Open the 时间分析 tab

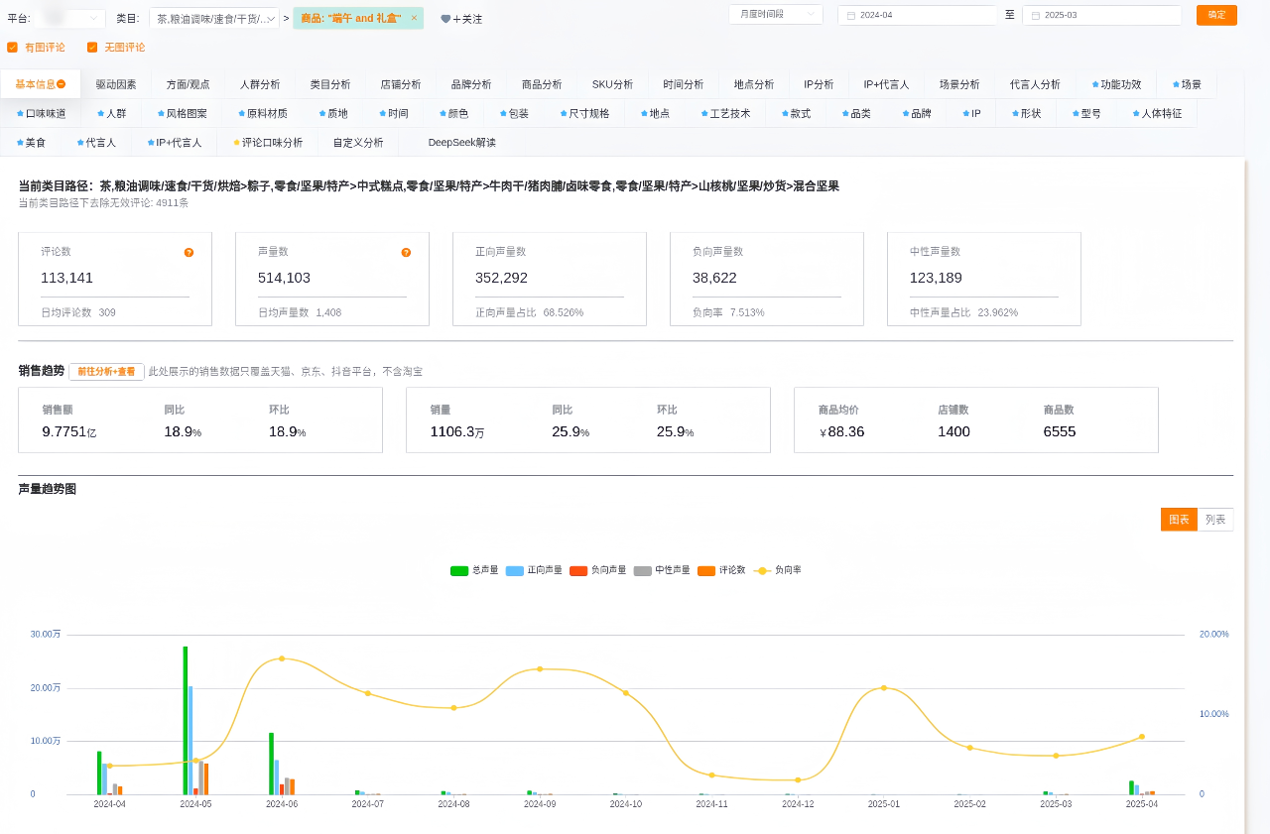(x=684, y=84)
